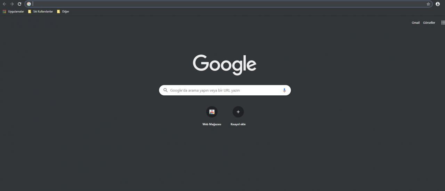Open the Chrome profile avatar menu
The width and height of the screenshot is (445, 191).
pyautogui.click(x=438, y=4)
